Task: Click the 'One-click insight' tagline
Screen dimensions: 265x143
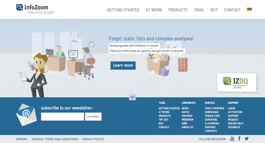Action: (41, 12)
